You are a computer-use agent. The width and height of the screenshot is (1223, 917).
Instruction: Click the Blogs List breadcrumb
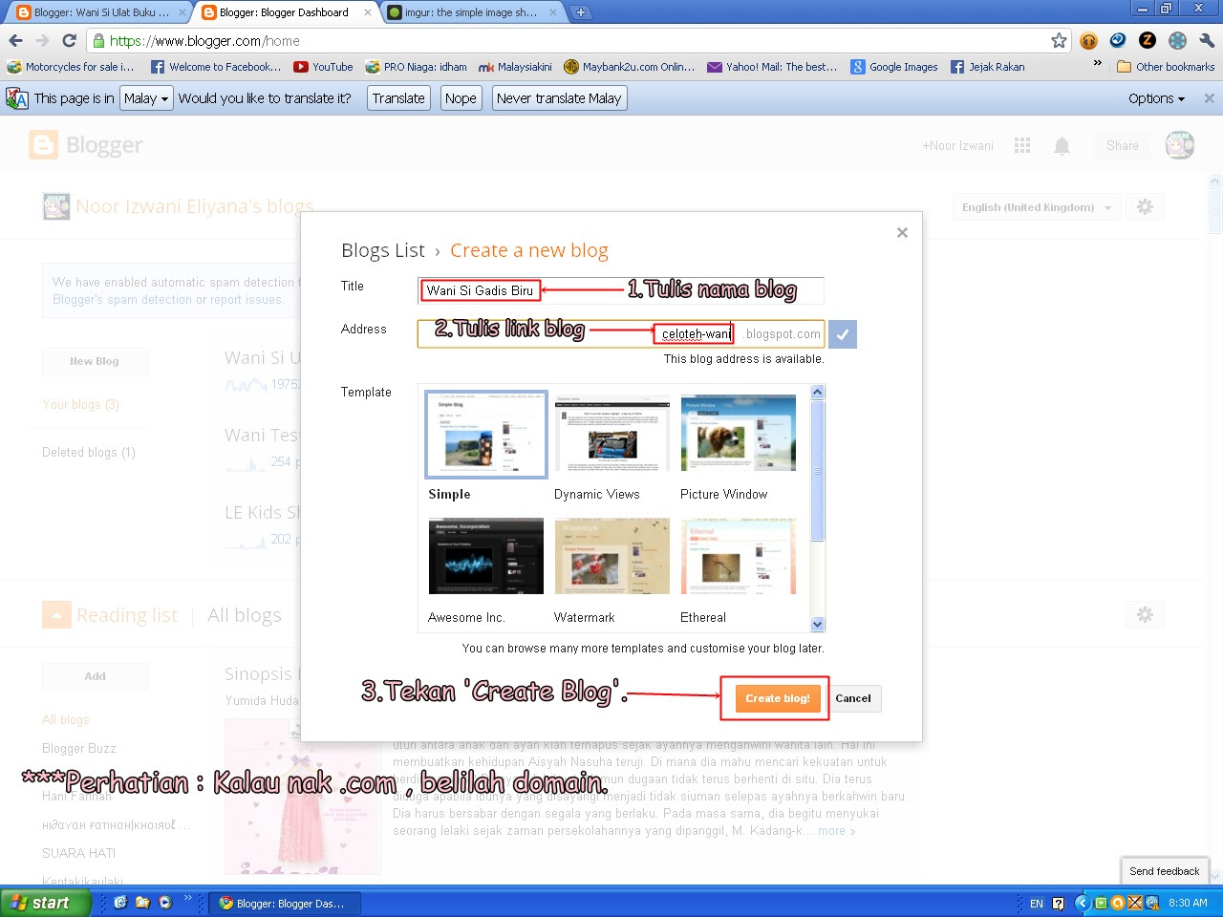click(x=382, y=250)
